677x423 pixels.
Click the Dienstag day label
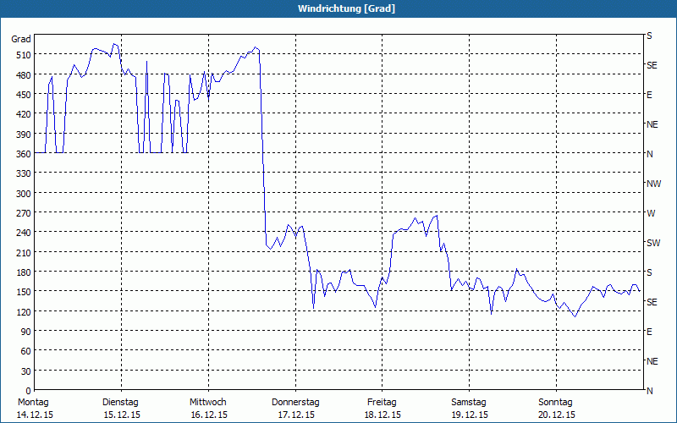click(120, 403)
